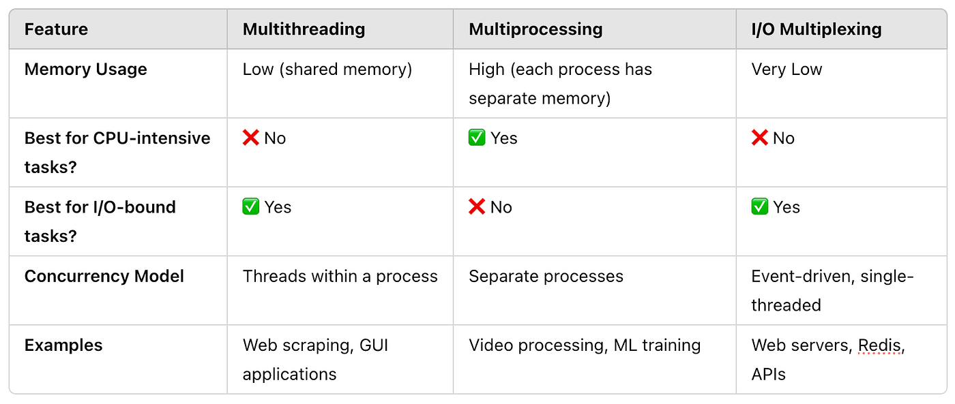The image size is (955, 404).
Task: Click green checkmark in Multithreading I/O-bound cell
Action: point(251,206)
